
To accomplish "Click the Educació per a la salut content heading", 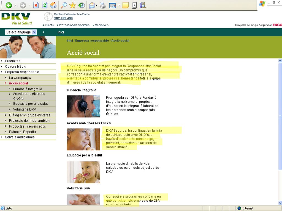I will (x=84, y=155).
